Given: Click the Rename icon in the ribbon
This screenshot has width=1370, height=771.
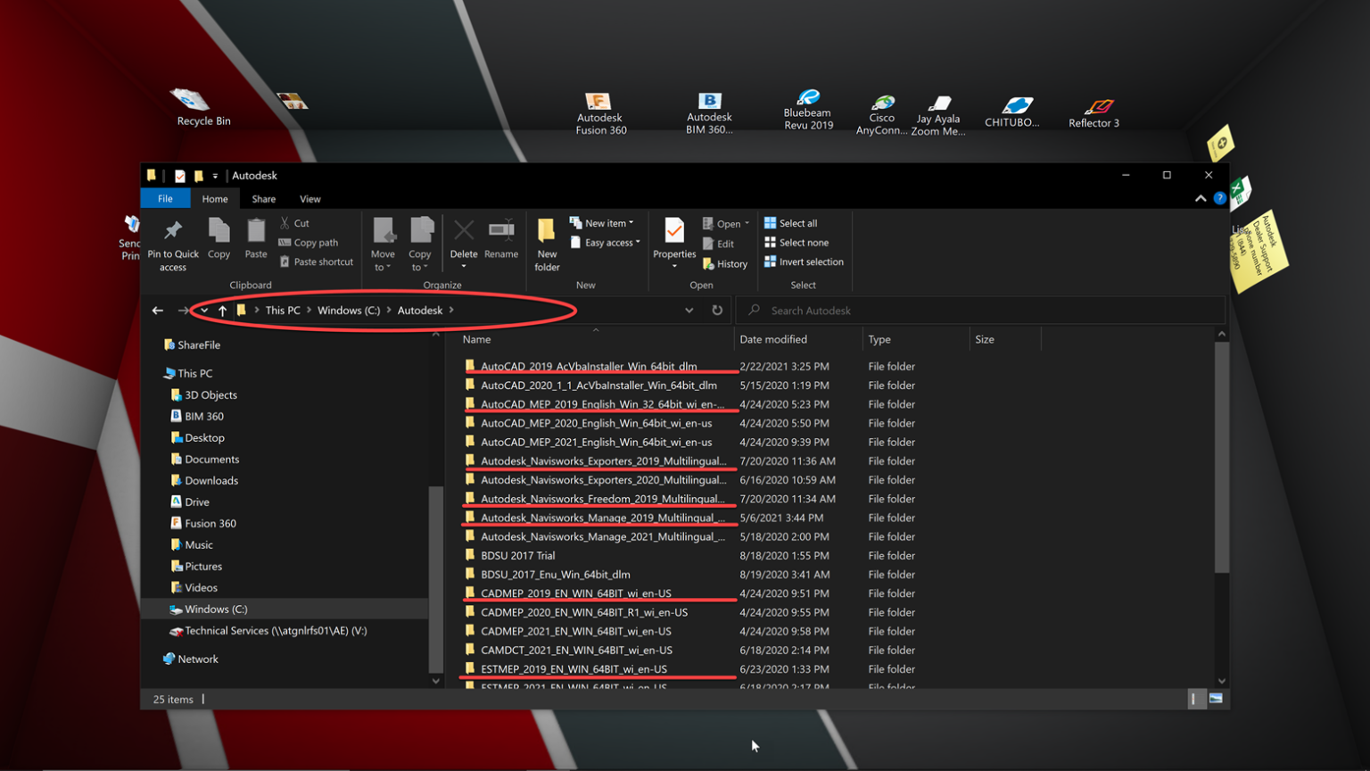Looking at the screenshot, I should (x=501, y=239).
